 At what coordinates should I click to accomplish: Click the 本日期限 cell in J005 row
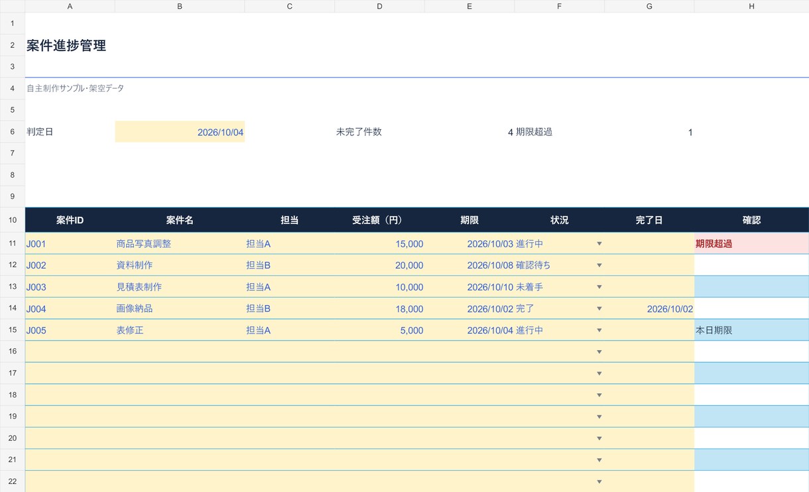pyautogui.click(x=751, y=330)
